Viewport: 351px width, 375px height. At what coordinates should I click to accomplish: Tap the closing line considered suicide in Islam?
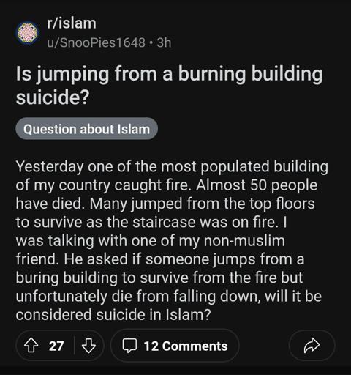click(x=113, y=315)
